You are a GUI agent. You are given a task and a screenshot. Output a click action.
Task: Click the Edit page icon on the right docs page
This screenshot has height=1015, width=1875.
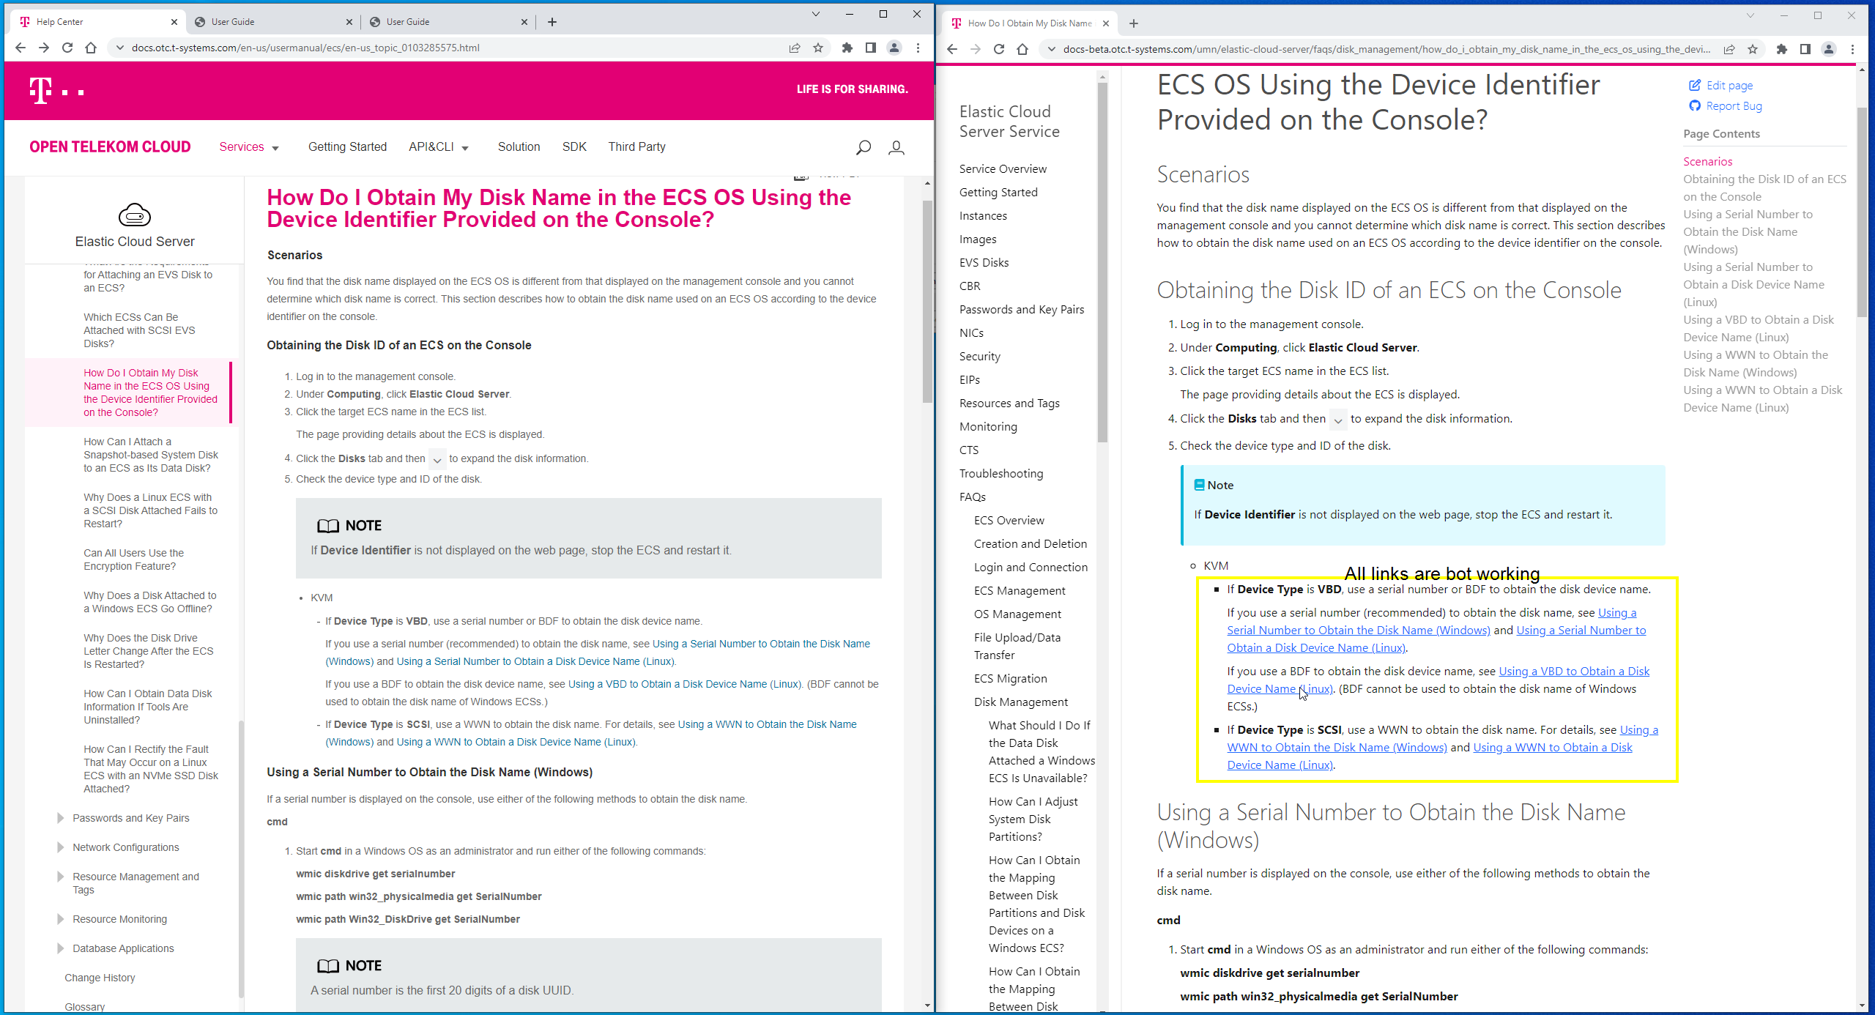(1694, 85)
